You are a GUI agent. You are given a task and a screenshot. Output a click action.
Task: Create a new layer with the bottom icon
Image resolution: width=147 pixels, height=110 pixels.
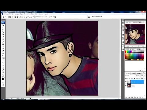point(140,97)
